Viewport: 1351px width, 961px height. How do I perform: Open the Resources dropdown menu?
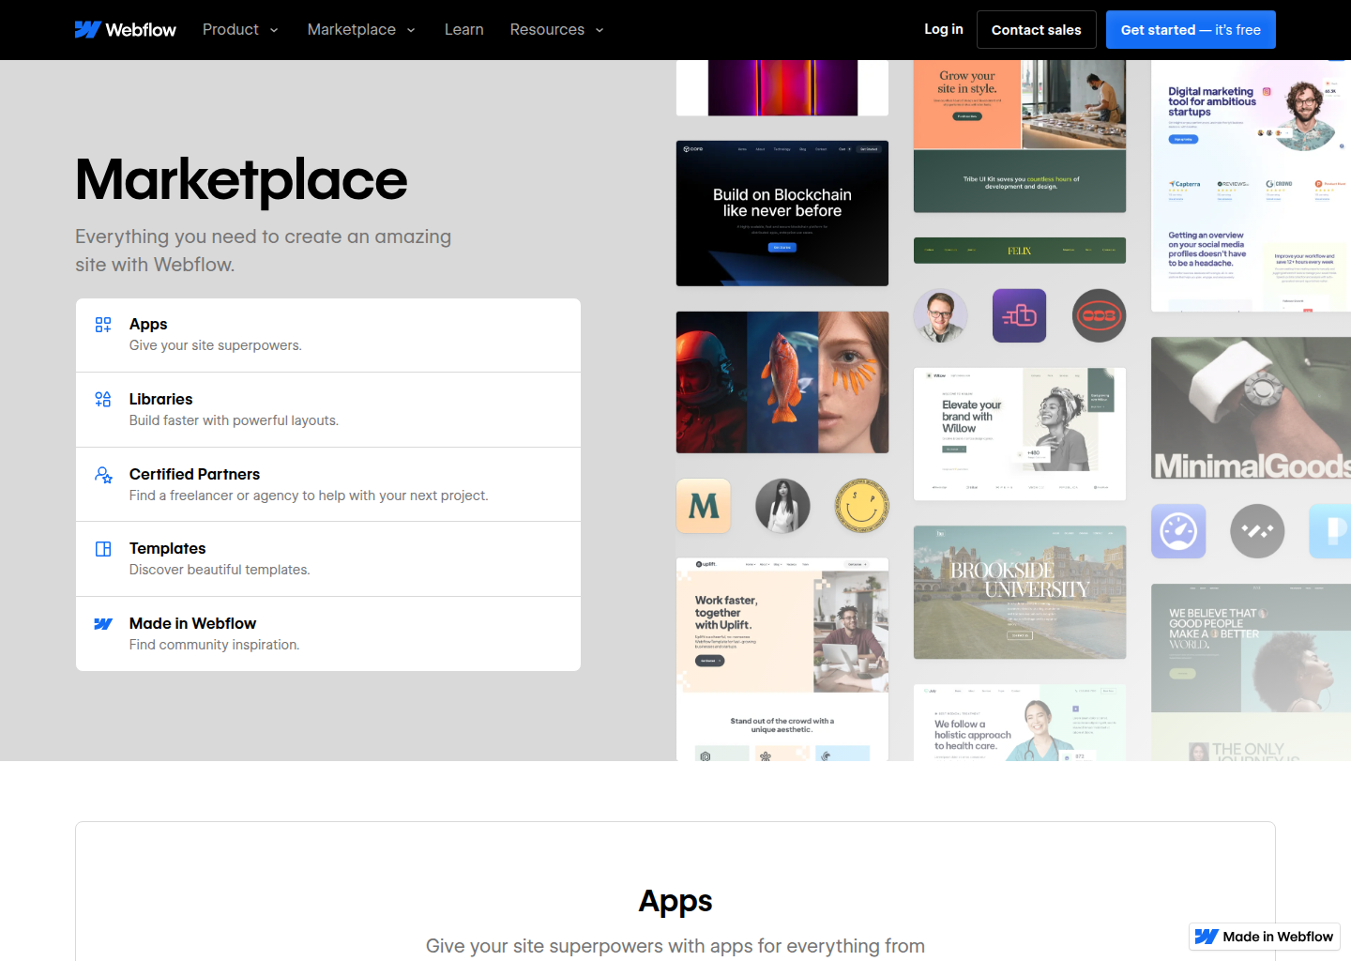point(556,30)
